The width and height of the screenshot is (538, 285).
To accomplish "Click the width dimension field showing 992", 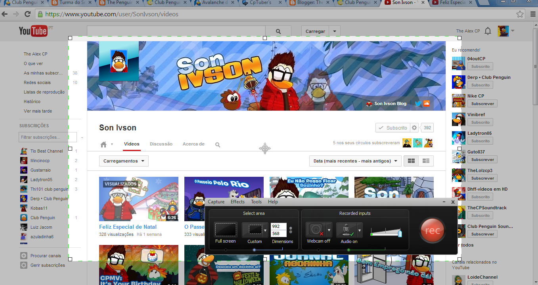I will point(278,226).
